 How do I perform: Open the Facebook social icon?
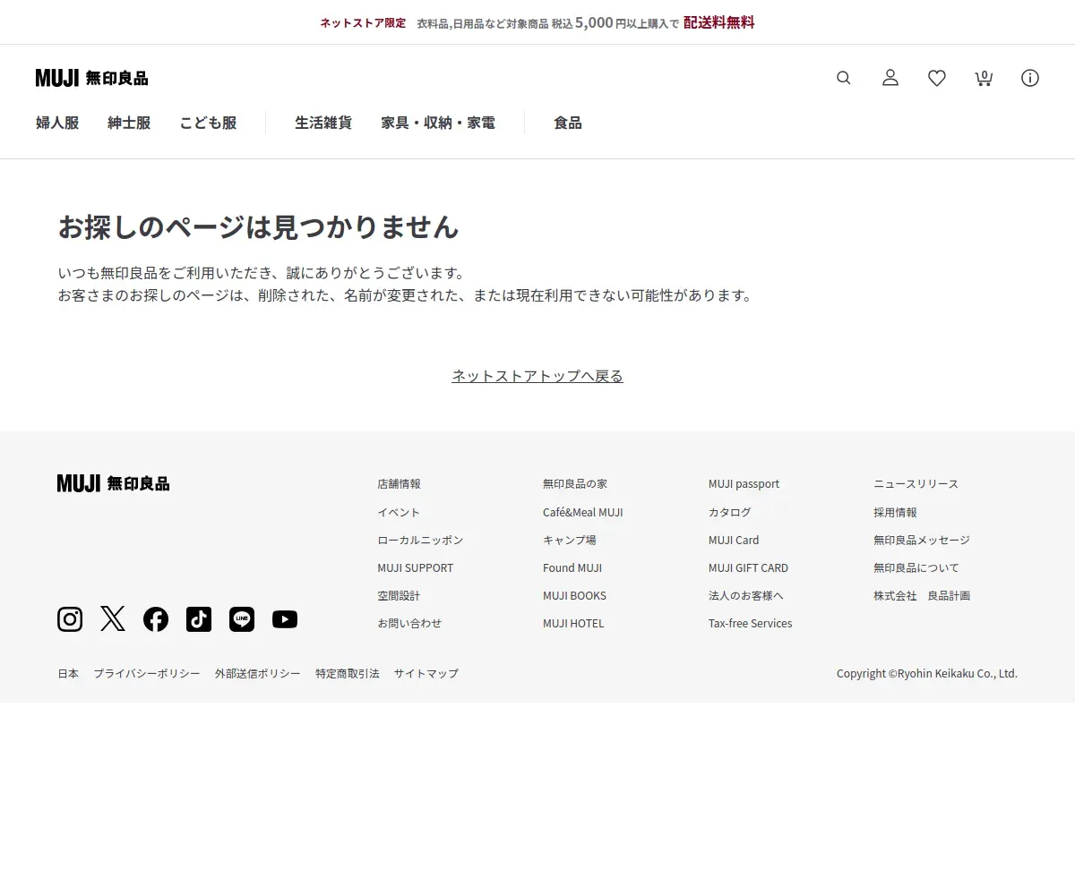156,619
